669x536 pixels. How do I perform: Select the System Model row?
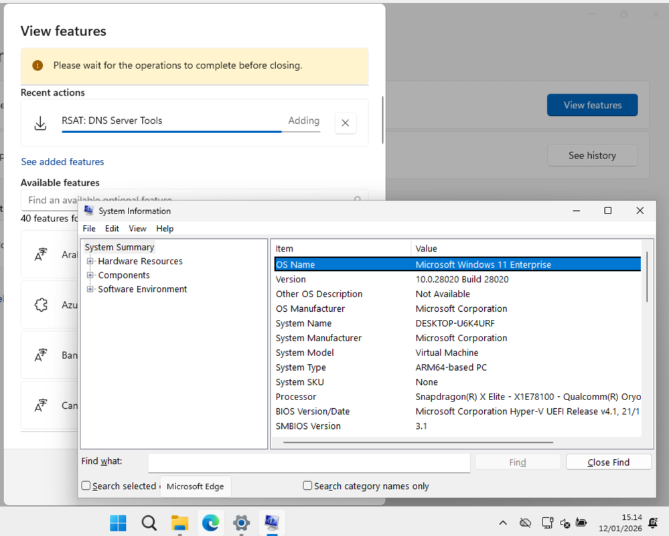click(457, 353)
